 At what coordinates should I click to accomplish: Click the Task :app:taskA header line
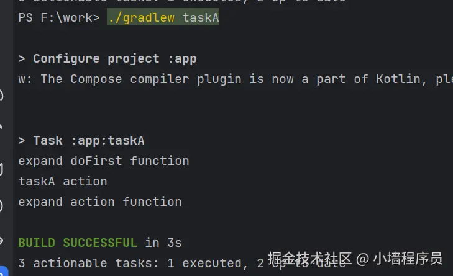click(81, 141)
